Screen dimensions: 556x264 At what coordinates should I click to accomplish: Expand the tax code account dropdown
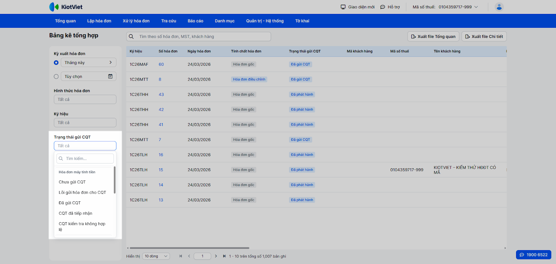[x=476, y=7]
